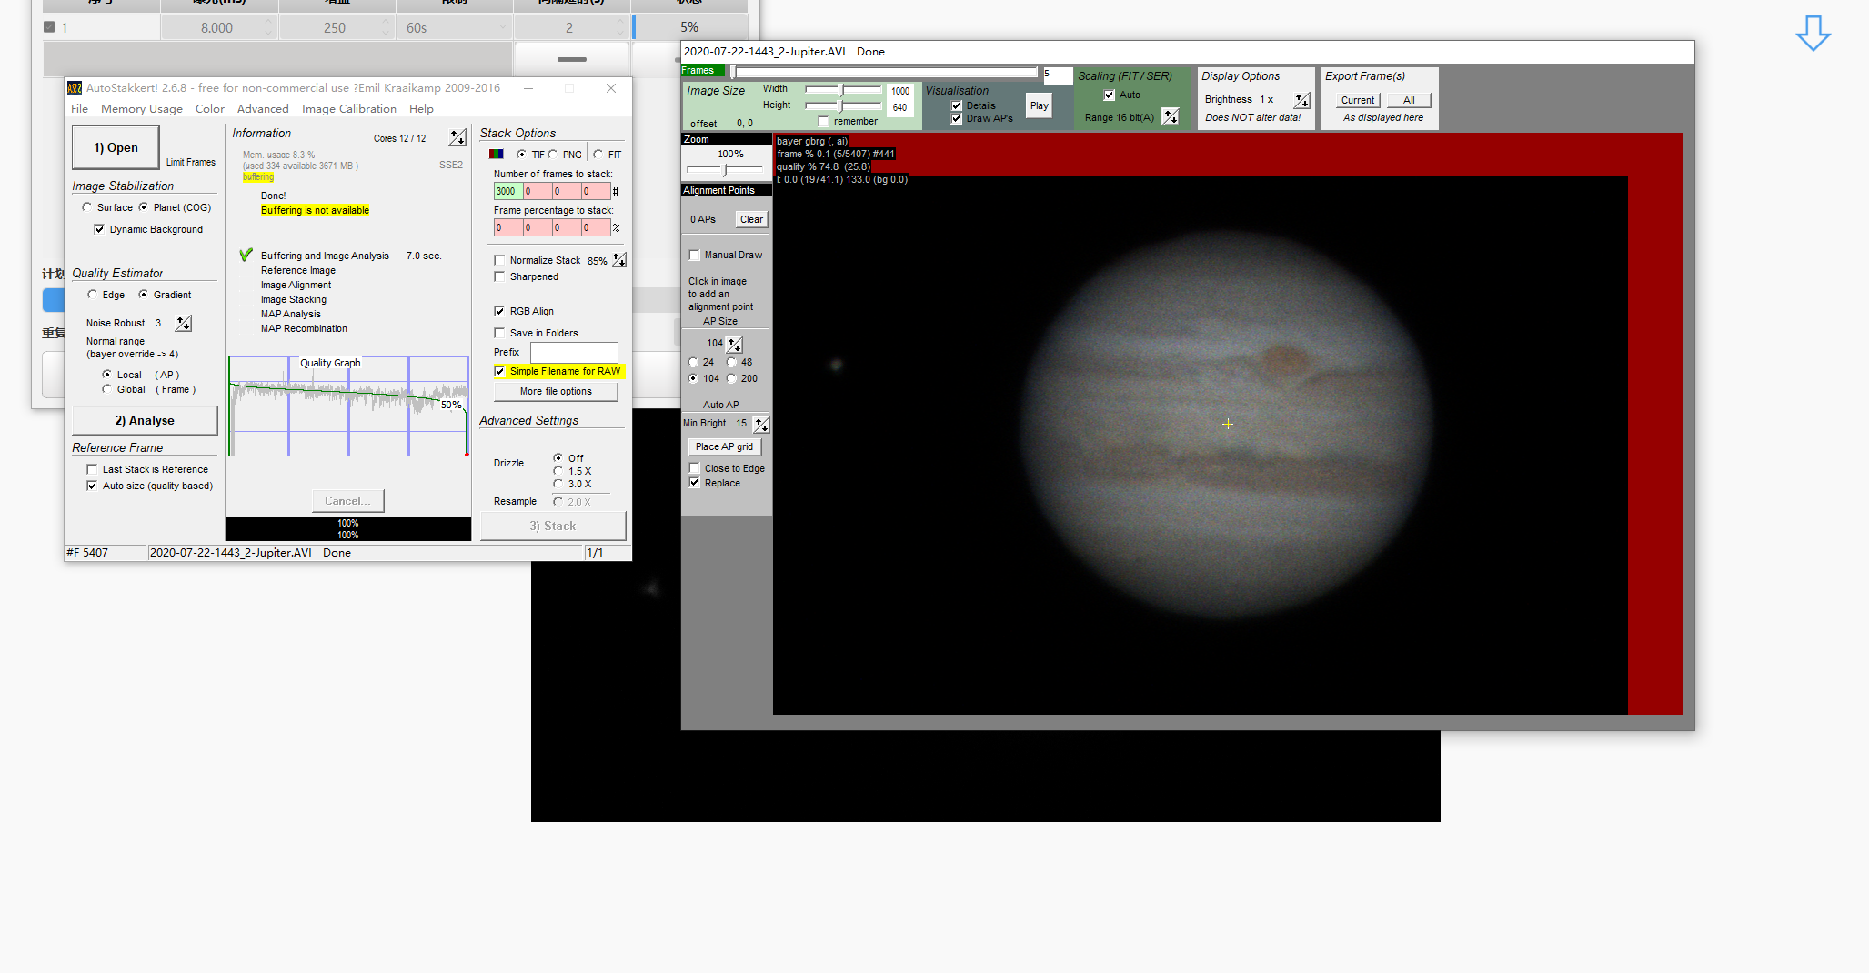Select FIT output format
Viewport: 1869px width, 973px height.
(x=598, y=155)
